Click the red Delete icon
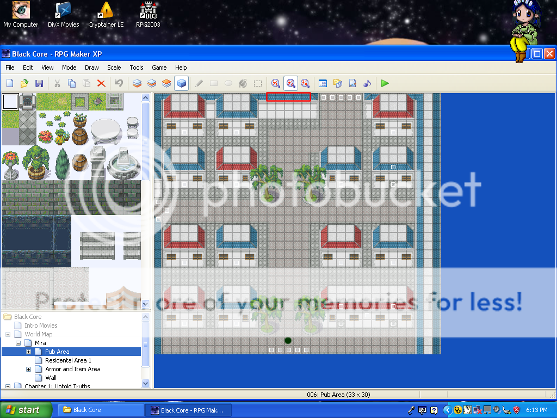Screen dimensions: 557x418 click(101, 83)
